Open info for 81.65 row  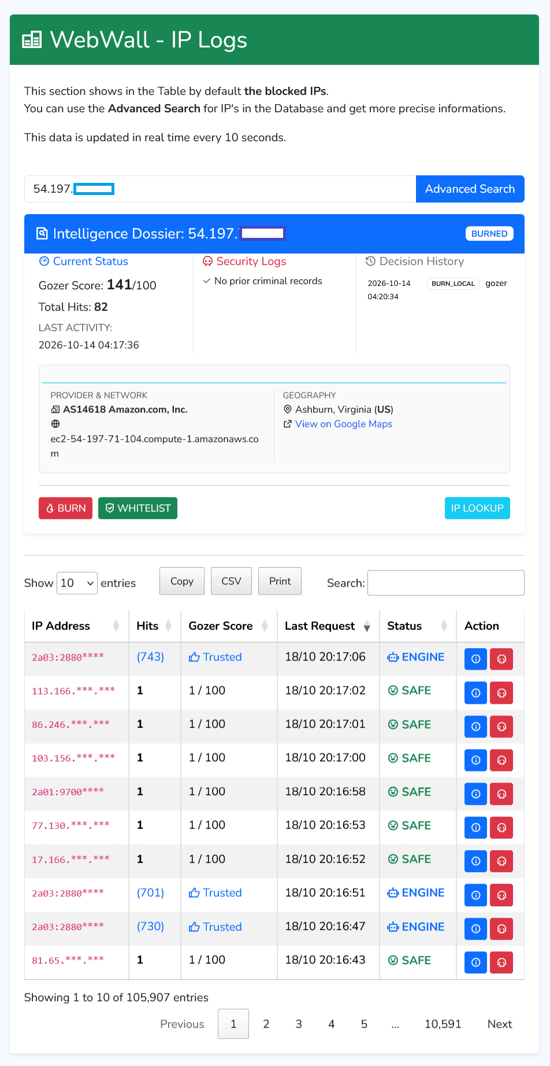click(475, 962)
